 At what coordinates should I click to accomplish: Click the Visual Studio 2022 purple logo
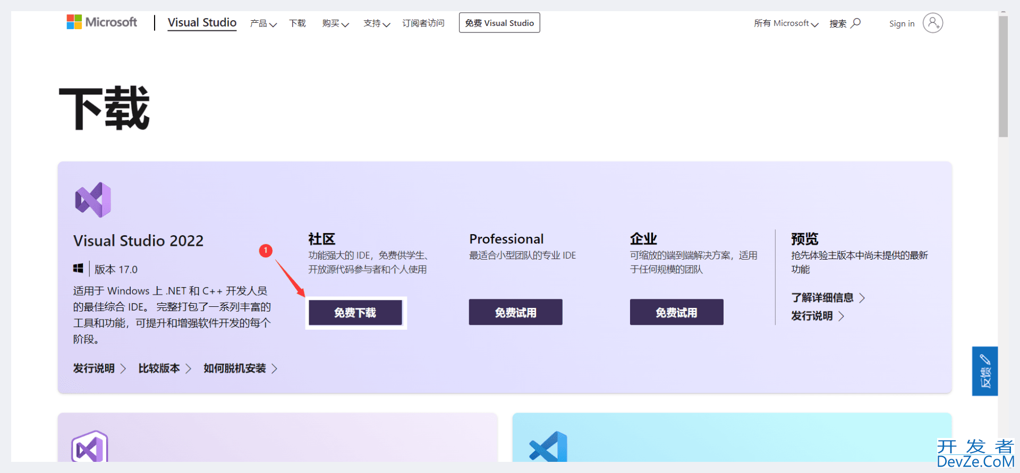pyautogui.click(x=93, y=200)
